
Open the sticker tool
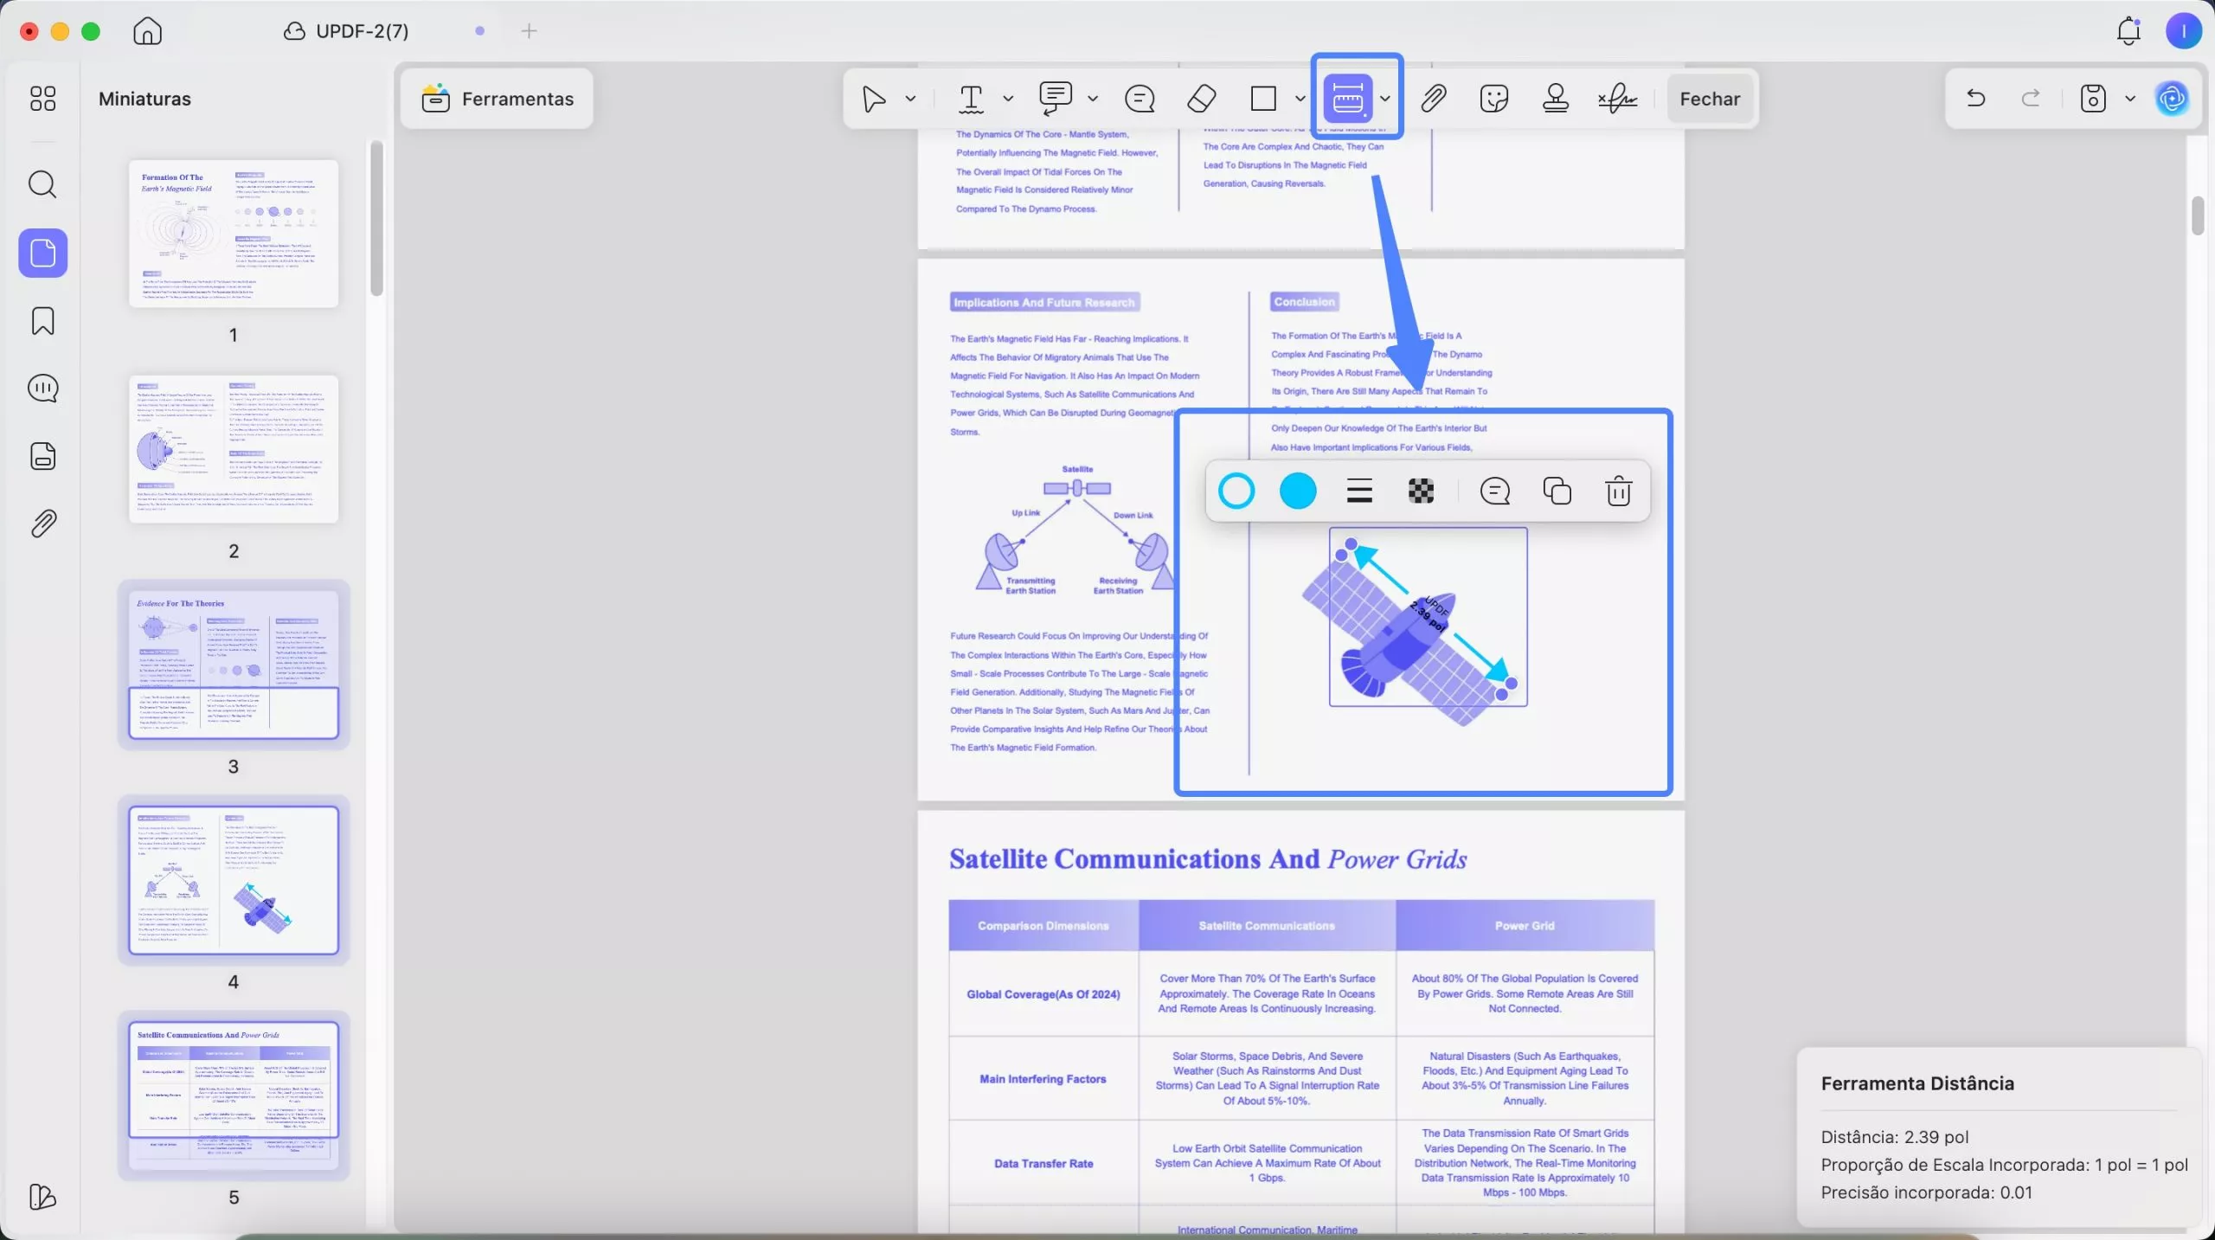tap(1494, 99)
